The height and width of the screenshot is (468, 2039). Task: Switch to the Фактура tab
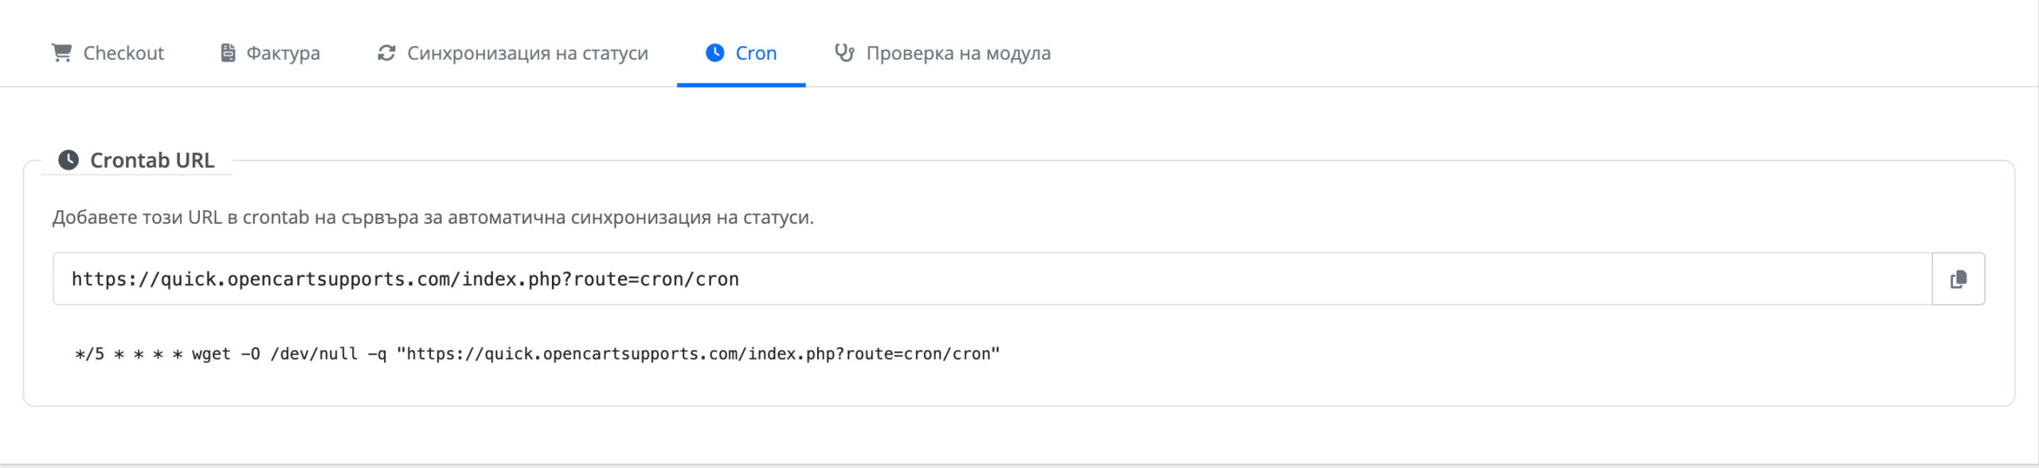coord(283,53)
